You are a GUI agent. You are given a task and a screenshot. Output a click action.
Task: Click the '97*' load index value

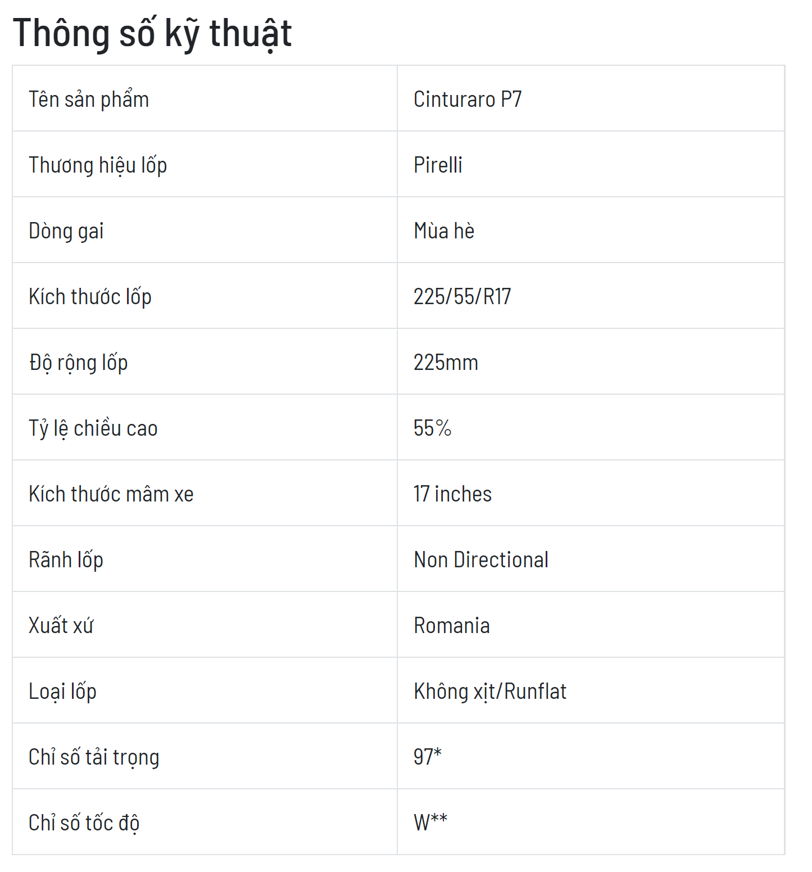428,757
